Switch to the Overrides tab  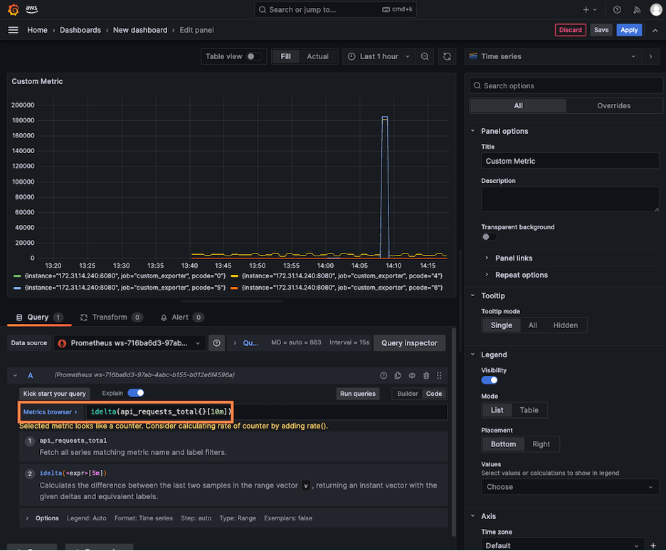(613, 105)
